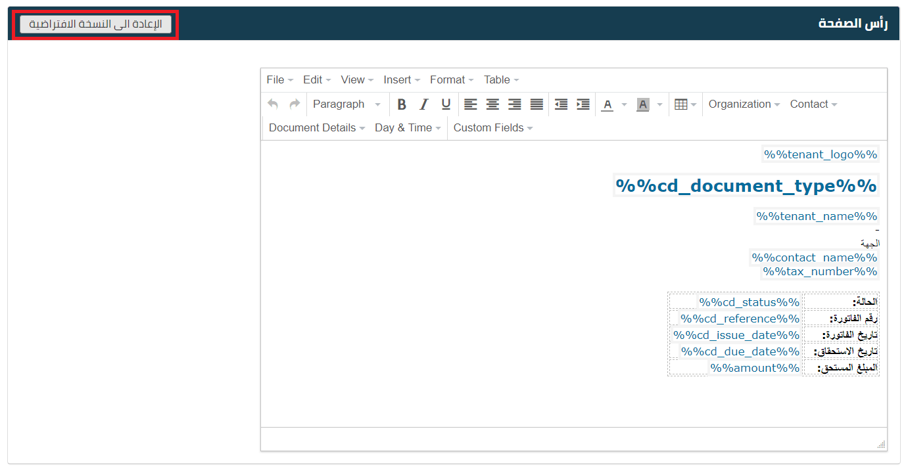906x469 pixels.
Task: Apply the text color swatch
Action: (x=608, y=104)
